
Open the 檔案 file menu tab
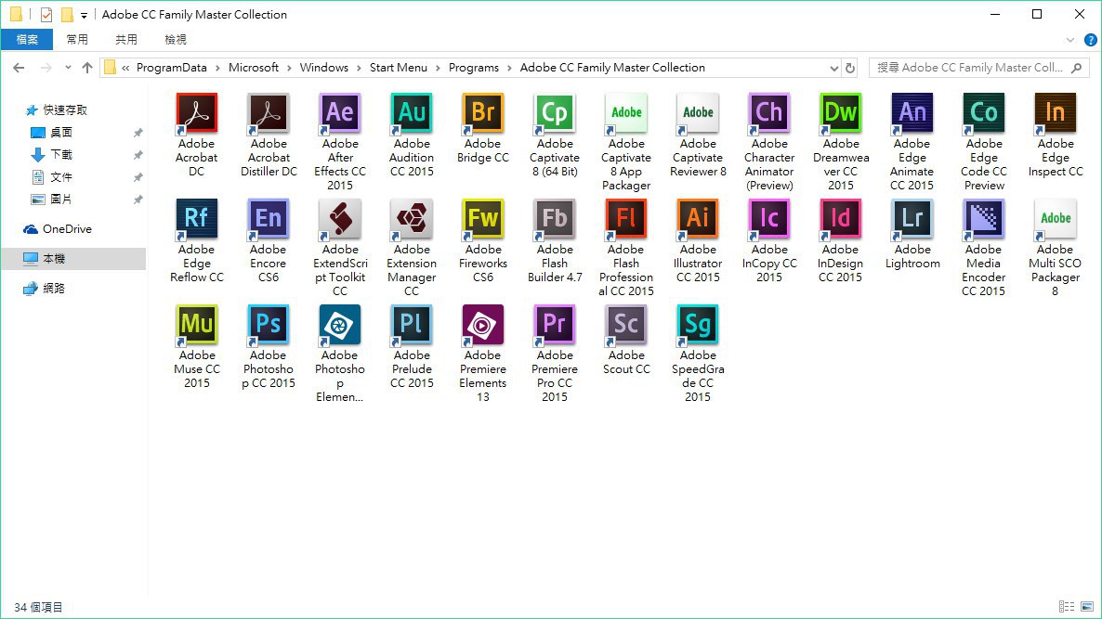point(27,39)
